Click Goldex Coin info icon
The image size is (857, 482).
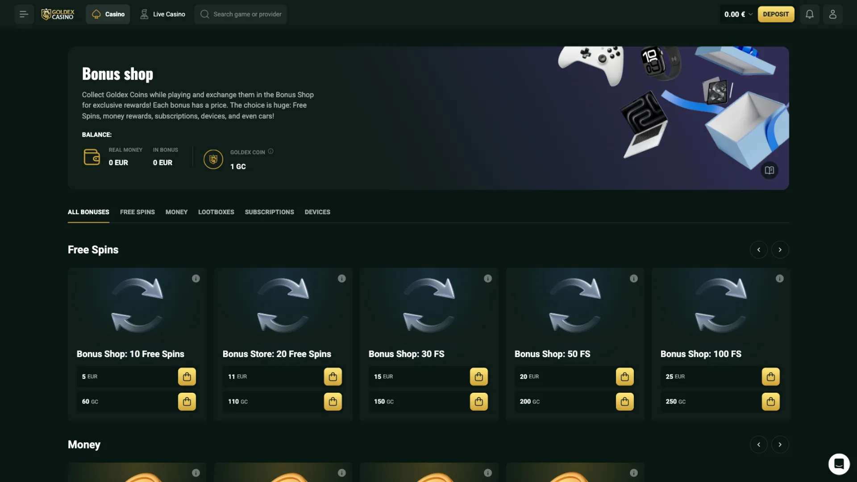[x=270, y=151]
